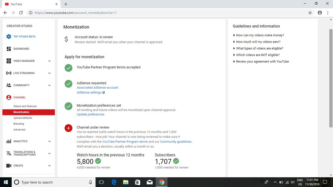Screen dimensions: 333x187
Task: Click the green checkmark beside AdSense requested
Action: pyautogui.click(x=68, y=84)
